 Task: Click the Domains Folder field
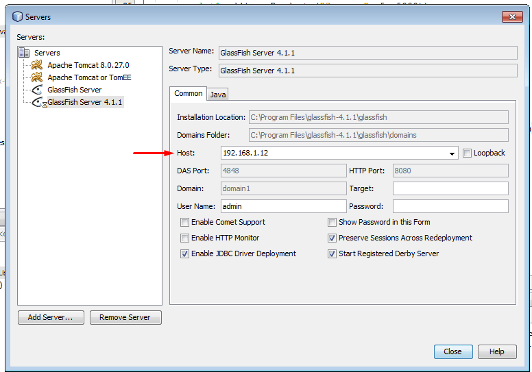tap(378, 135)
